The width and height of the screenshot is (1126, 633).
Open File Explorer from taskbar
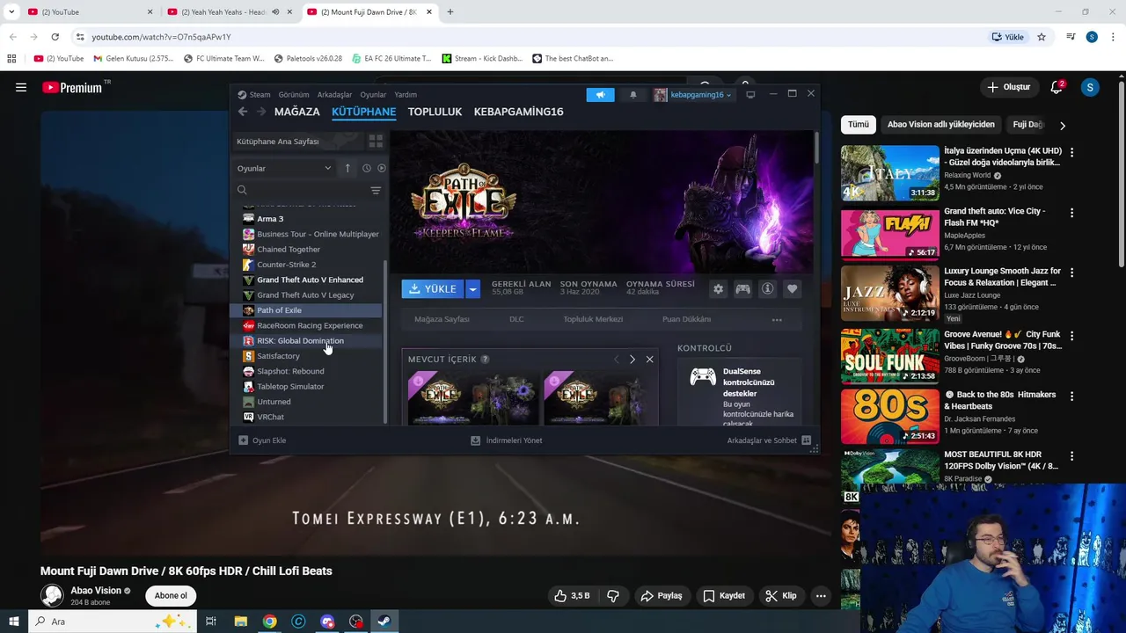(240, 622)
